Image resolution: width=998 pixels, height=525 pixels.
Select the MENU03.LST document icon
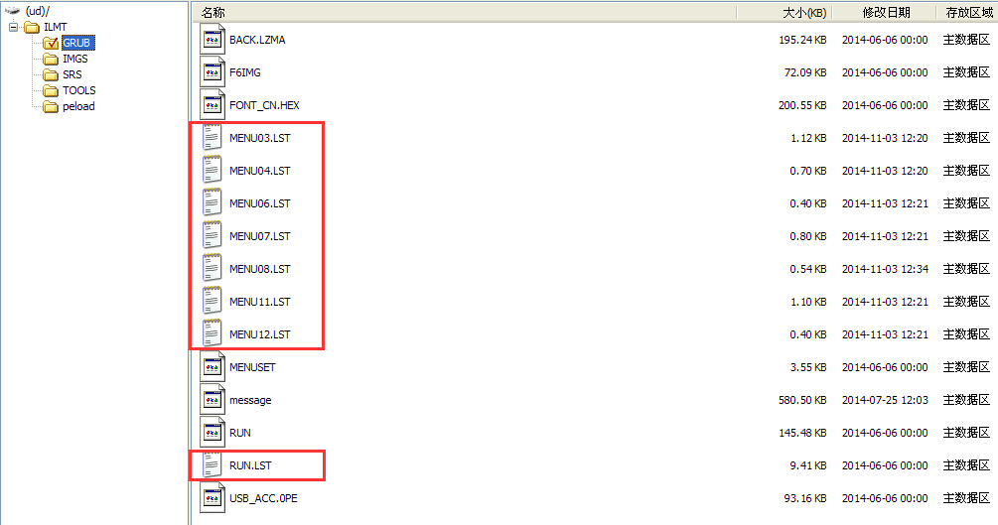point(212,138)
